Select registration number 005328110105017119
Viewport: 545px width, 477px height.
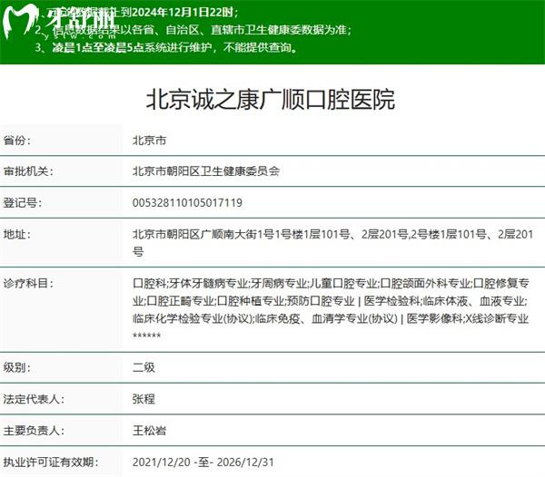pyautogui.click(x=187, y=202)
